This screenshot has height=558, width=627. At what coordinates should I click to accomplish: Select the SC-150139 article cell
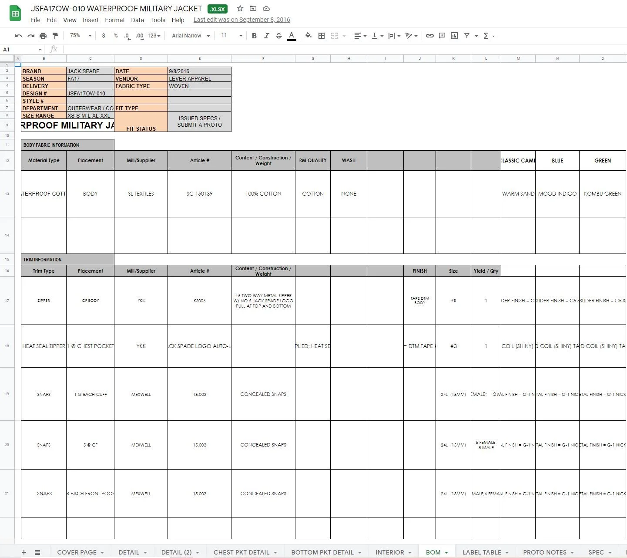tap(199, 194)
